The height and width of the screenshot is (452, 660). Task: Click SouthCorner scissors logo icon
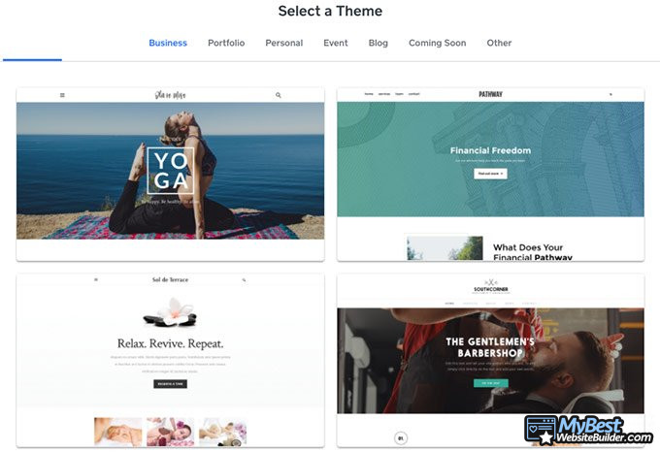tap(490, 281)
